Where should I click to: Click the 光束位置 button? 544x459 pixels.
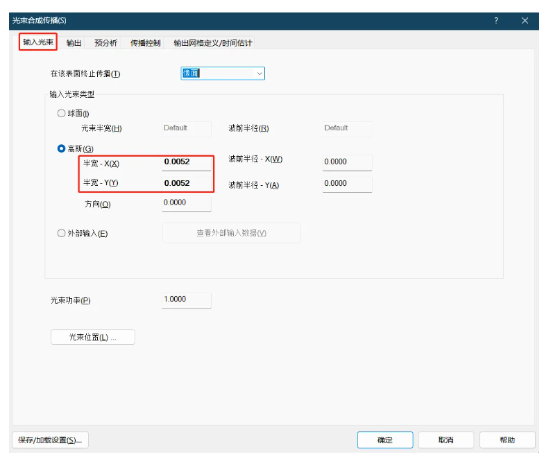tap(93, 338)
